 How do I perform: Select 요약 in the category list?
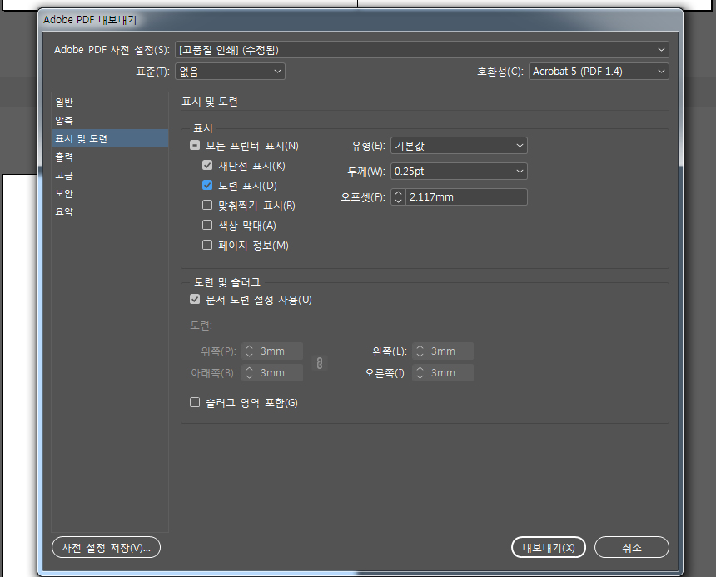[x=110, y=211]
